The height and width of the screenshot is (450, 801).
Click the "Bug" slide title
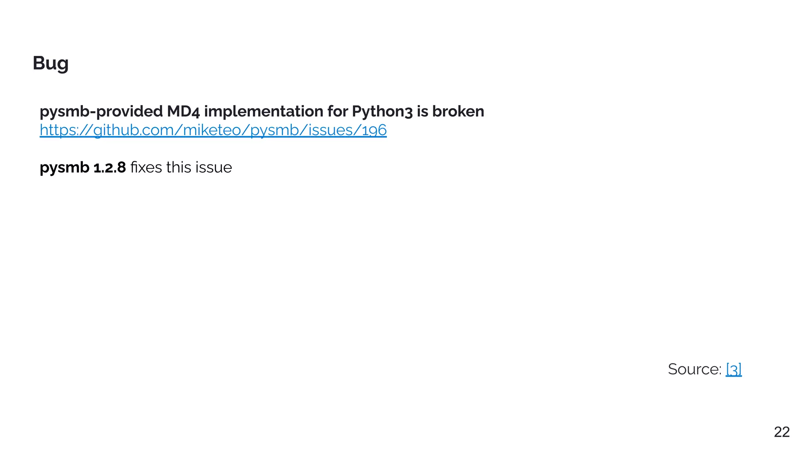tap(50, 63)
